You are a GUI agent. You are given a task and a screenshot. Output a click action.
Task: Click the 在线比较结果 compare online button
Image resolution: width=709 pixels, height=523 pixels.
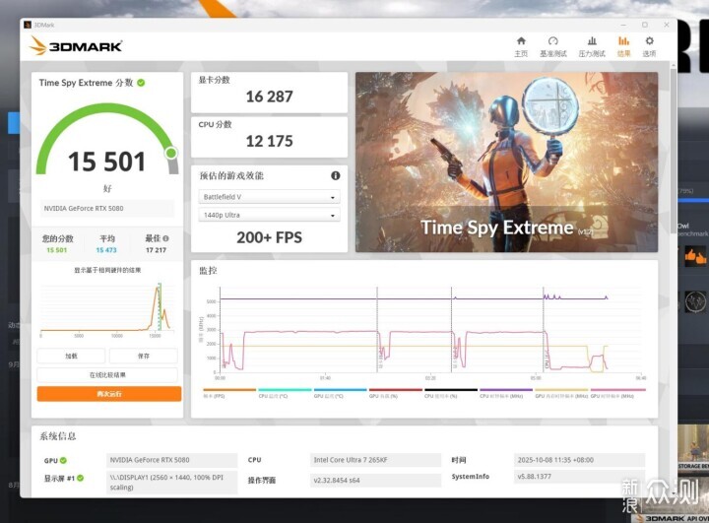[107, 375]
